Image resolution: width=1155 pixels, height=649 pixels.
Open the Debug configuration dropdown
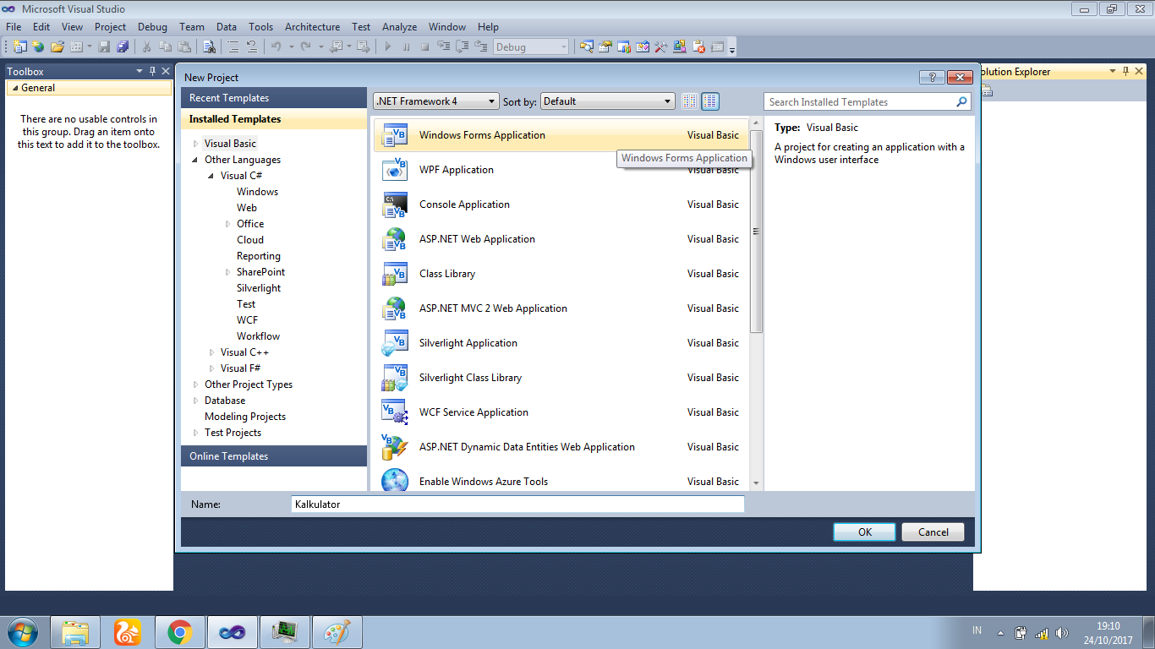[531, 47]
